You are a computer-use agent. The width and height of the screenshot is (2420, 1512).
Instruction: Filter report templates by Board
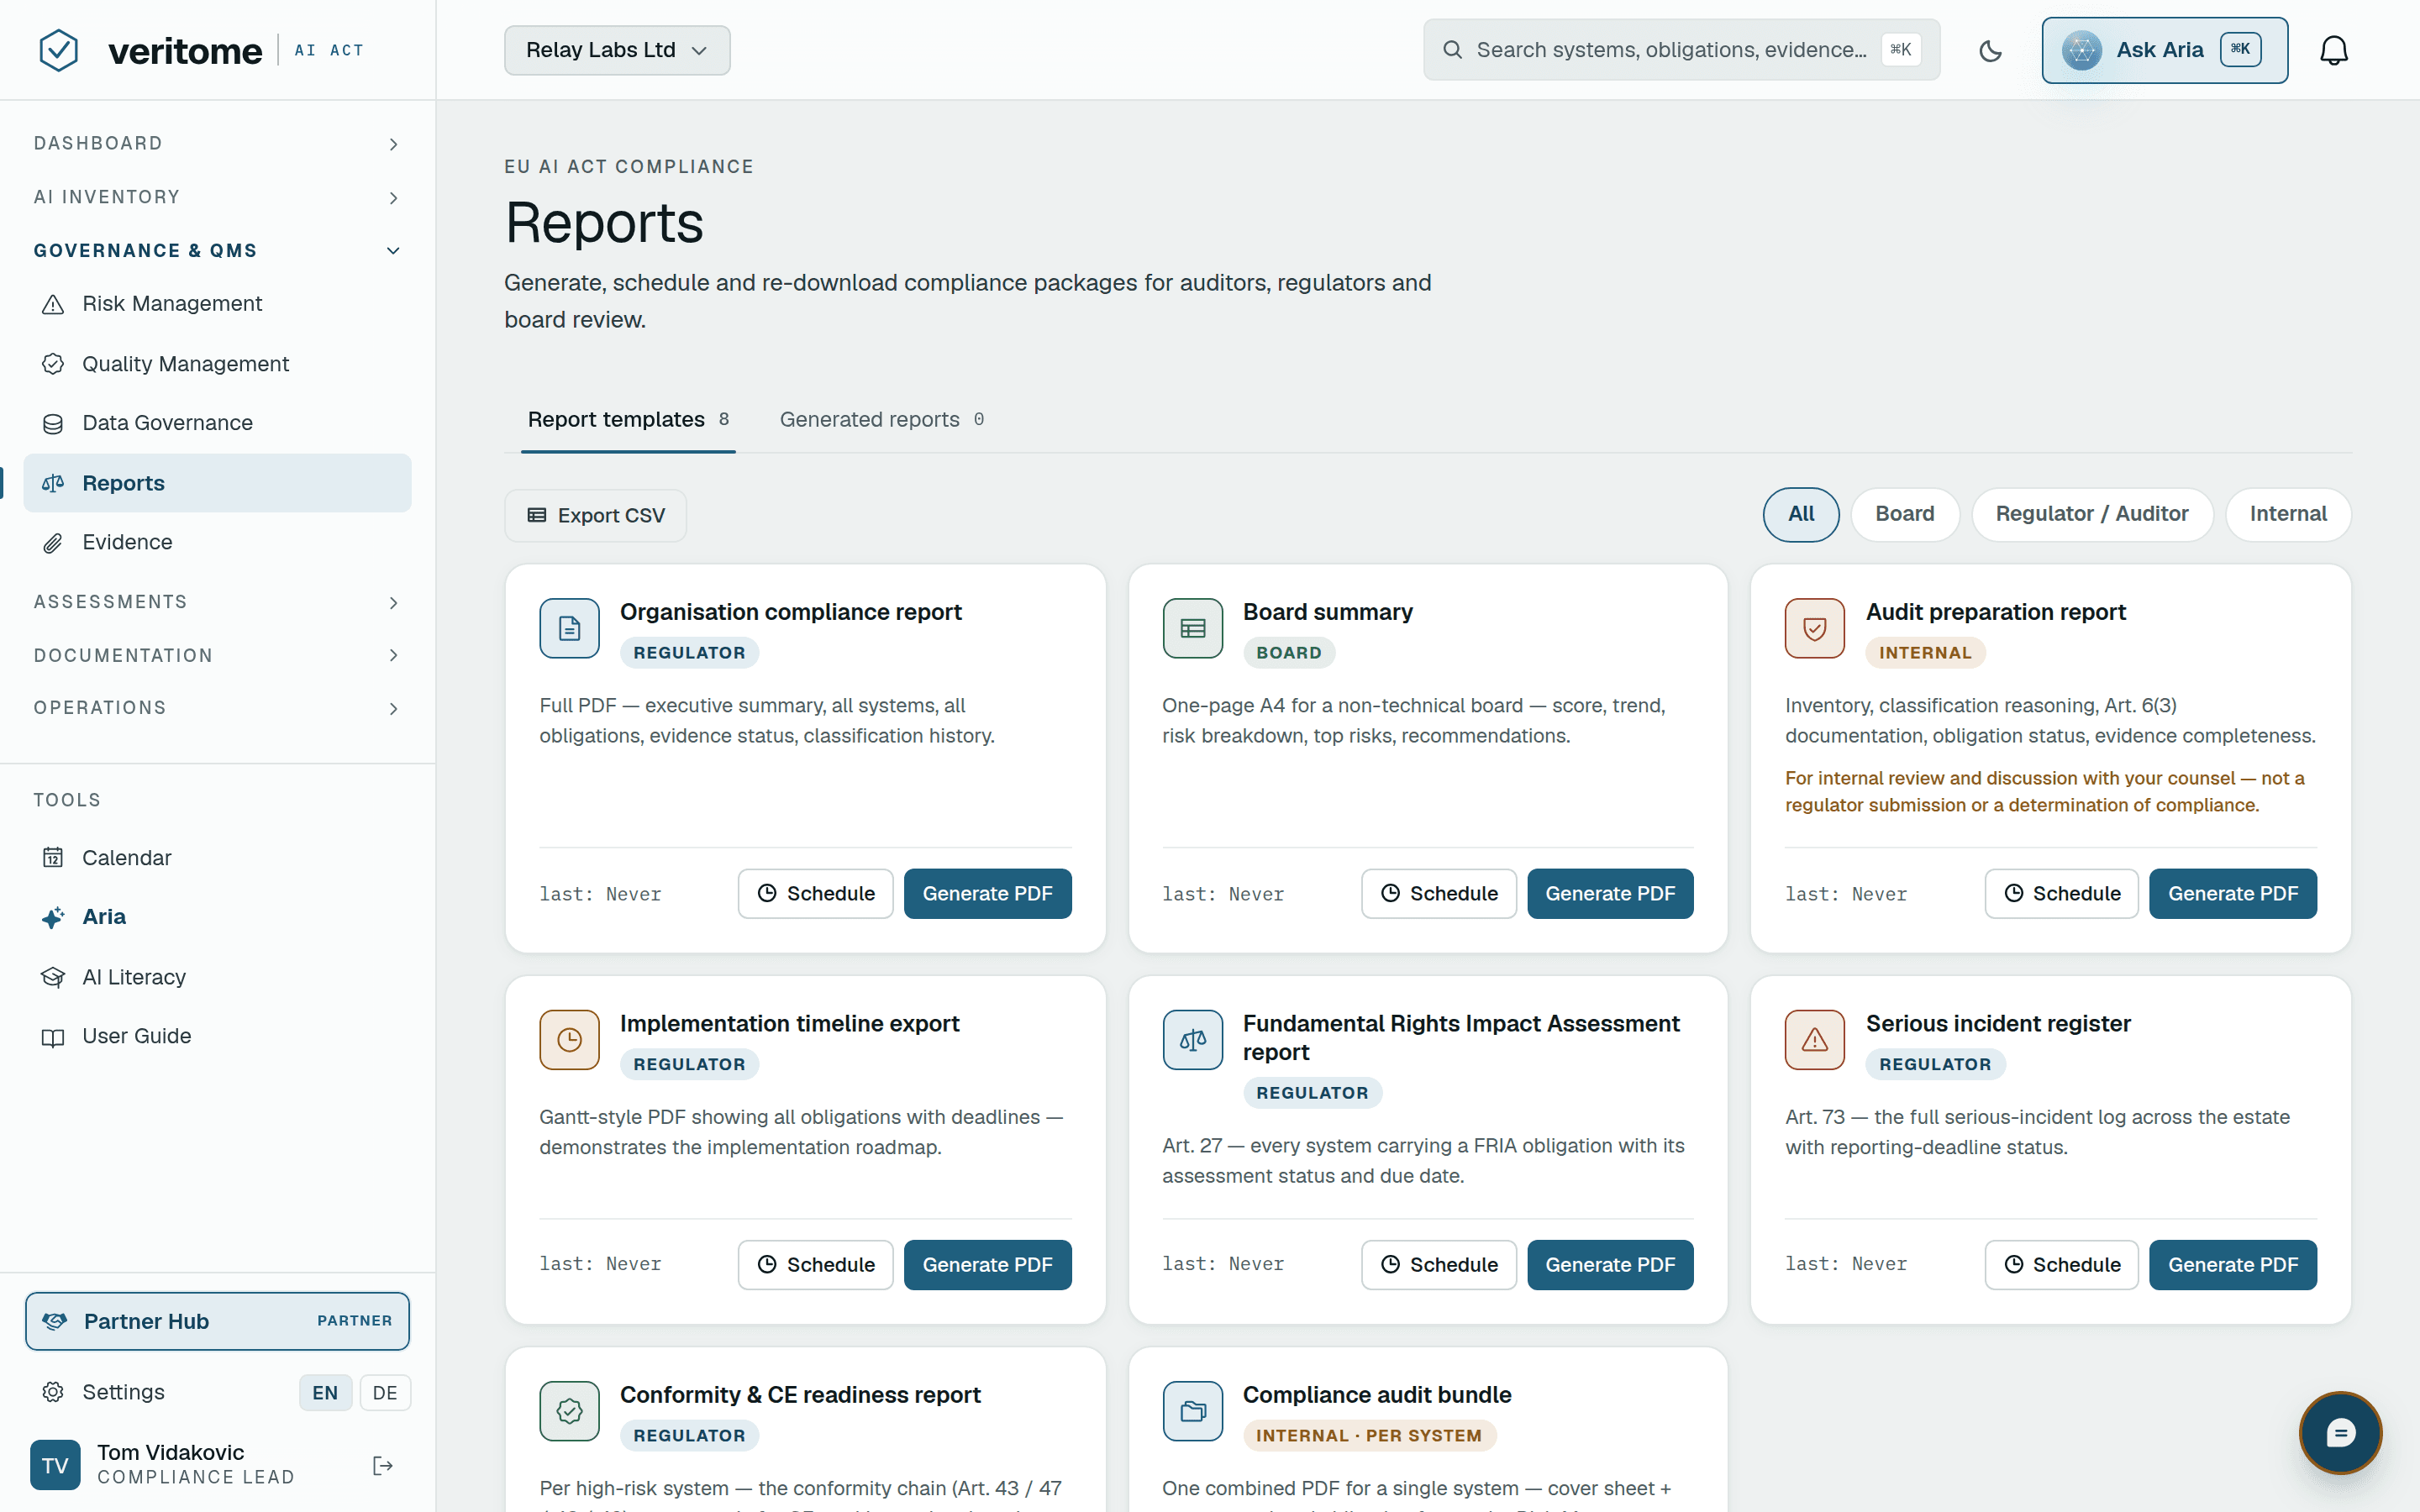point(1904,514)
